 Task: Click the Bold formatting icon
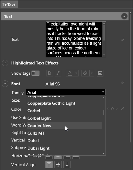click(50, 73)
